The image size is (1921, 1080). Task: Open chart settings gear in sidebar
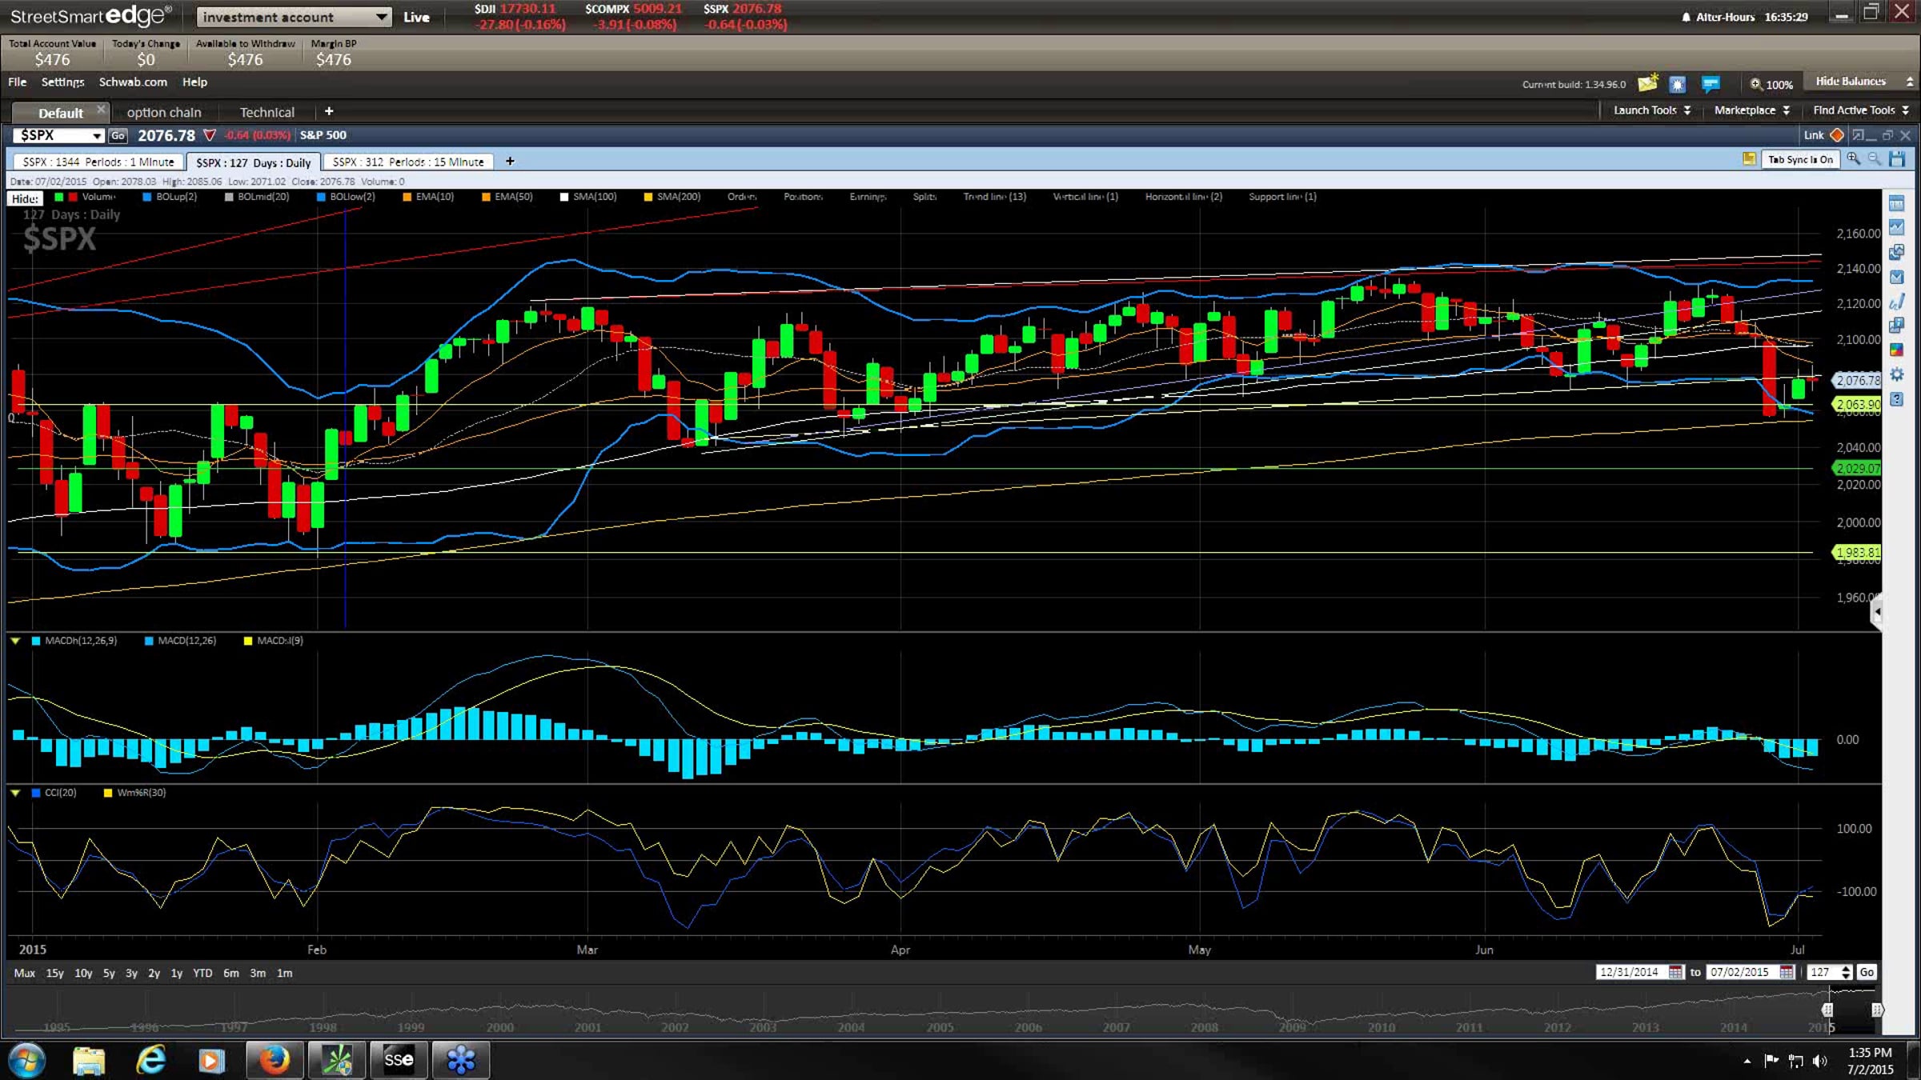coord(1896,374)
